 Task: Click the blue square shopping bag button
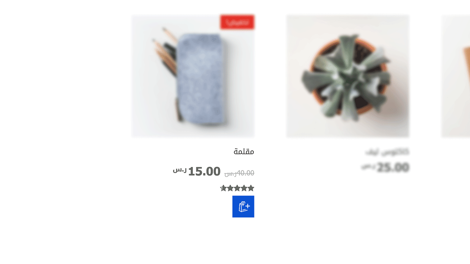point(243,206)
